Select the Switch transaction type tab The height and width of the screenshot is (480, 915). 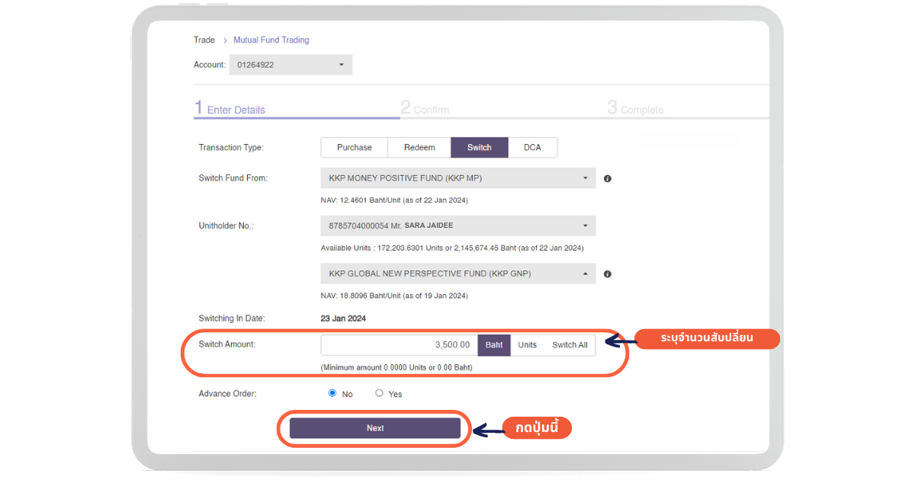(479, 148)
